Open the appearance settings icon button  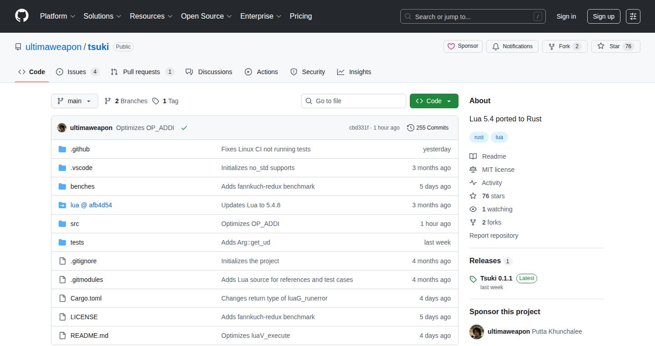pyautogui.click(x=633, y=16)
